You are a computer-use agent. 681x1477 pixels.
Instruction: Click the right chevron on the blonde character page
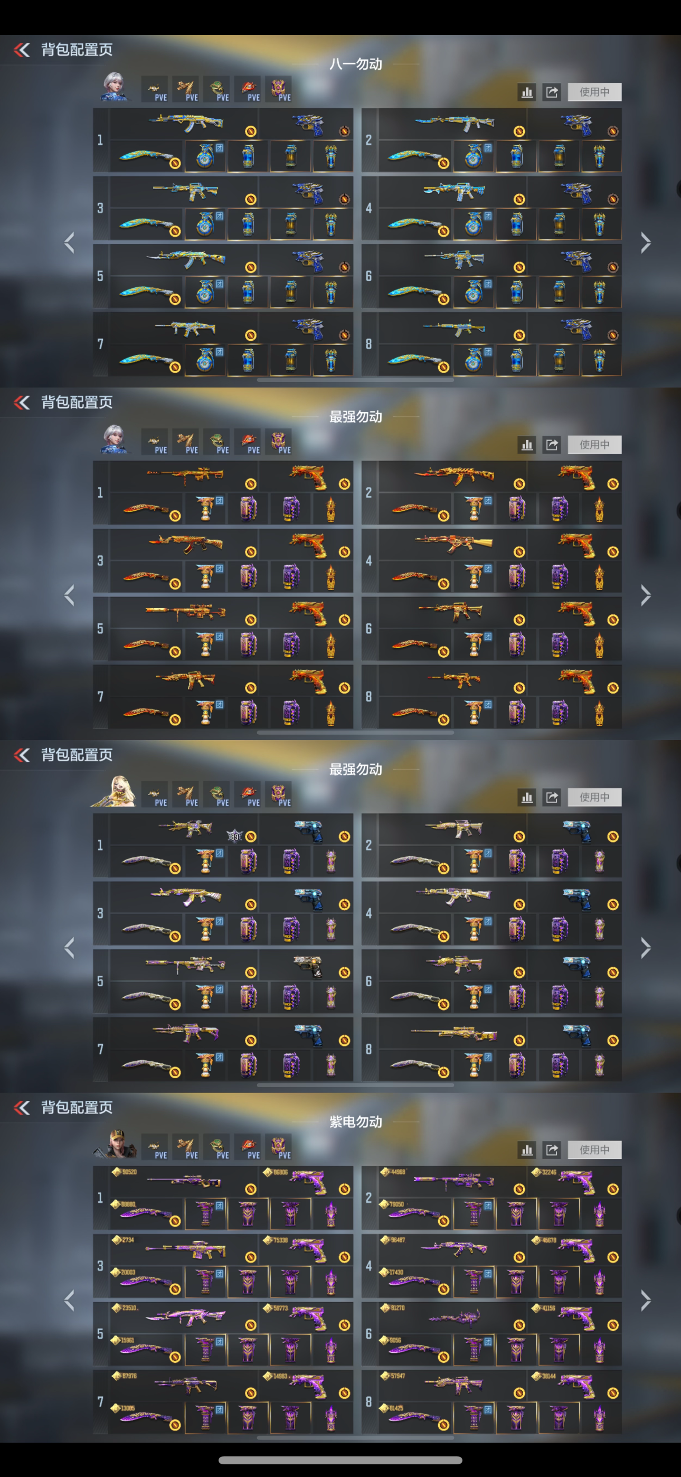(x=646, y=948)
